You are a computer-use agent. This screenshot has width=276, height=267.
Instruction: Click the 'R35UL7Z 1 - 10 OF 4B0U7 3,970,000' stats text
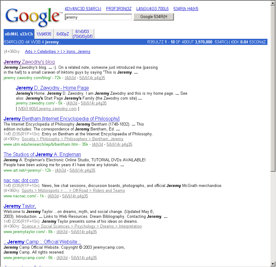coord(180,42)
